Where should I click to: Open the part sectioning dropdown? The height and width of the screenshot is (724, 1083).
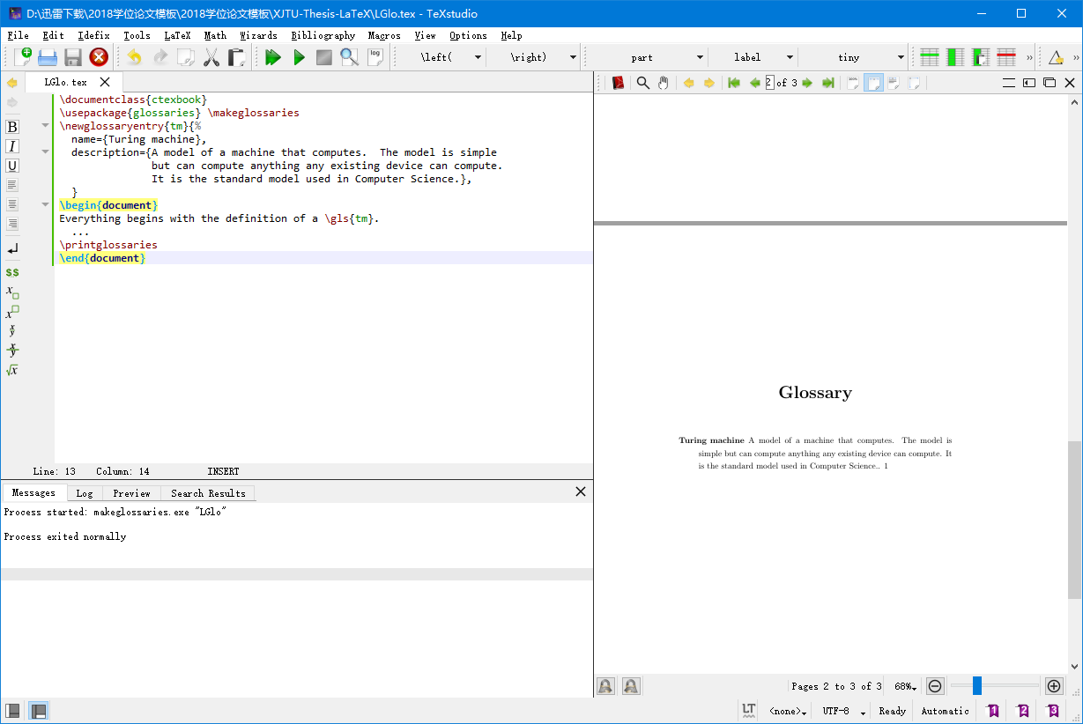click(x=700, y=57)
